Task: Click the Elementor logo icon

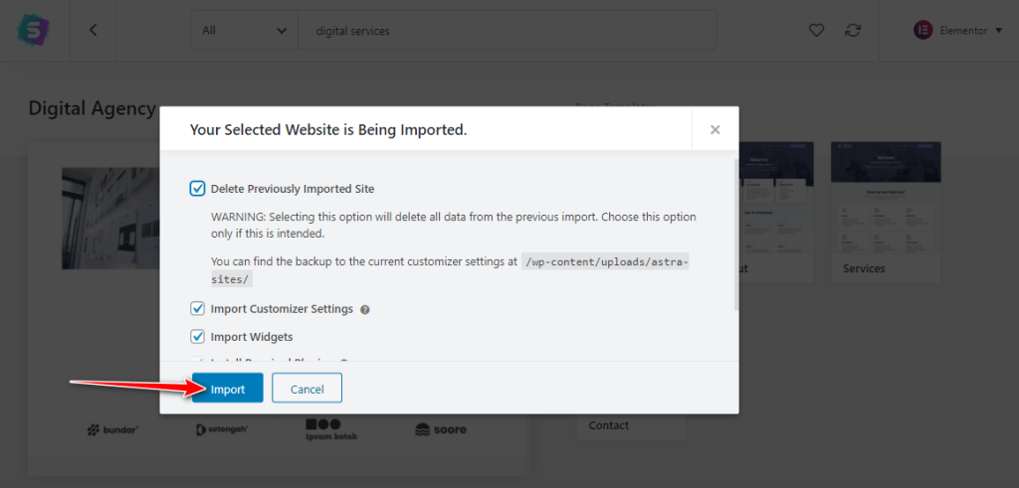Action: coord(922,31)
